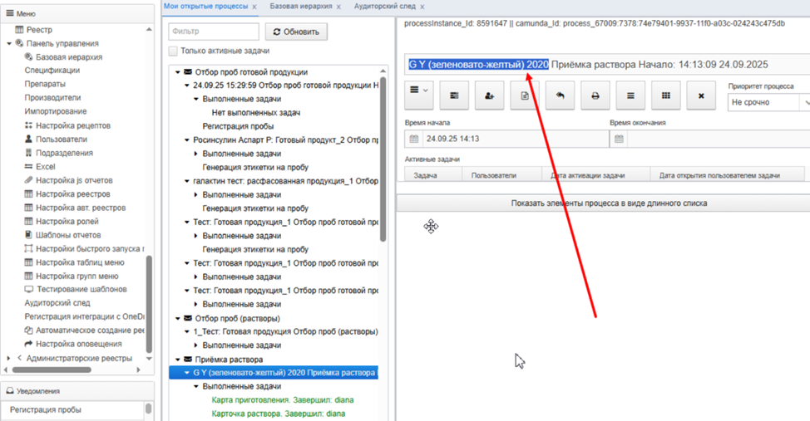Switch to Базовая иерархия tab
Viewport: 810px width, 421px height.
click(301, 6)
